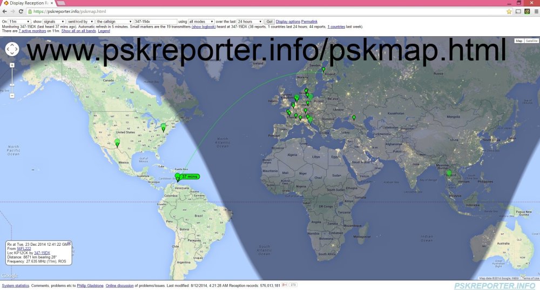Open the 56FL222 callsign link in popup
540x290 pixels.
coord(24,248)
